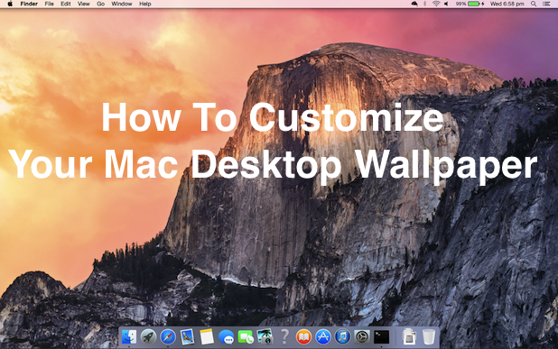Open System Preferences gear in Dock
The width and height of the screenshot is (558, 349).
pyautogui.click(x=362, y=336)
